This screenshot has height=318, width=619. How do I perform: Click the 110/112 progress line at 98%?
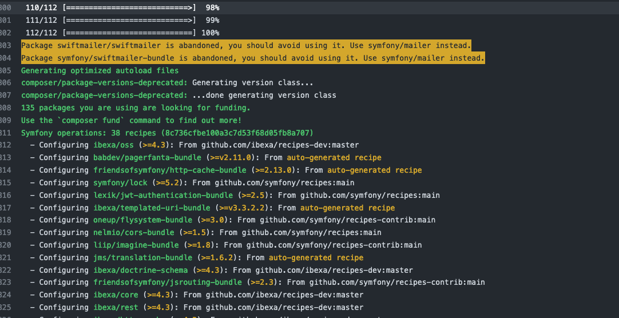point(122,8)
